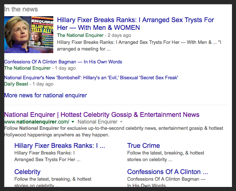The width and height of the screenshot is (236, 191).
Task: Open the 'Hillary Fixer Breaks Ranks: I ...' sitelink
Action: [x=60, y=146]
